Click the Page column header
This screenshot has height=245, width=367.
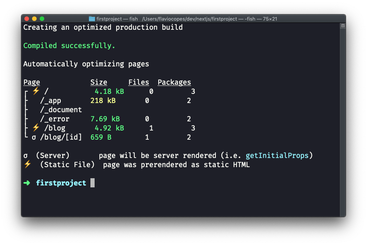32,82
